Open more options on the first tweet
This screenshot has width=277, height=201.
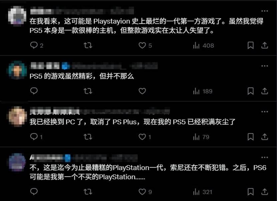[x=264, y=11]
